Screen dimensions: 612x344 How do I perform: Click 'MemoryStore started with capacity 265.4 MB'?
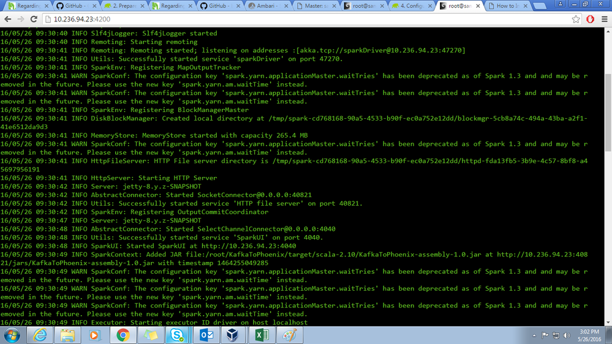tap(225, 135)
